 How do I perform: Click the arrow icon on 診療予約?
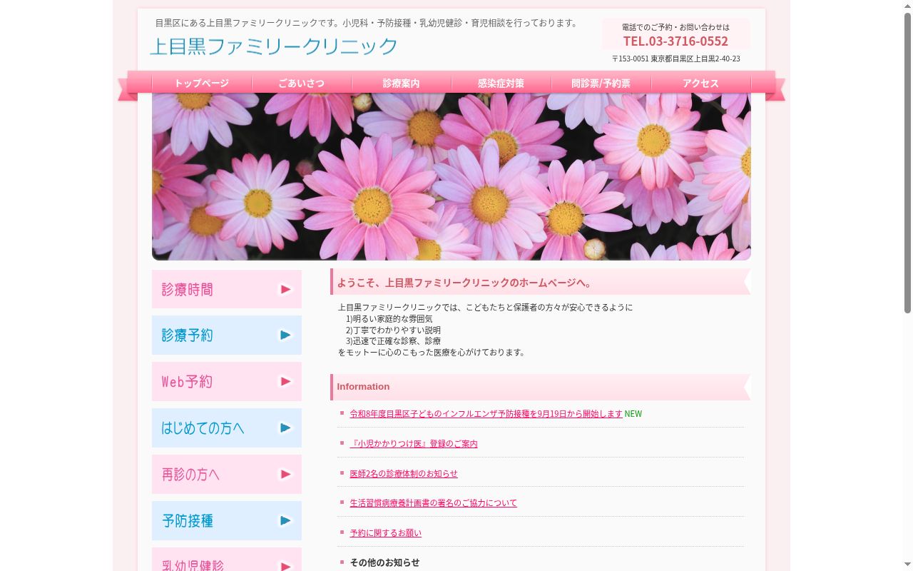pos(285,335)
